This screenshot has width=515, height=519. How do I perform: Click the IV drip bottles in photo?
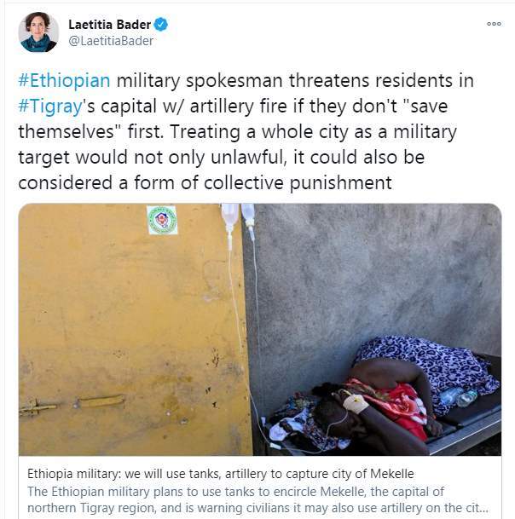(238, 220)
